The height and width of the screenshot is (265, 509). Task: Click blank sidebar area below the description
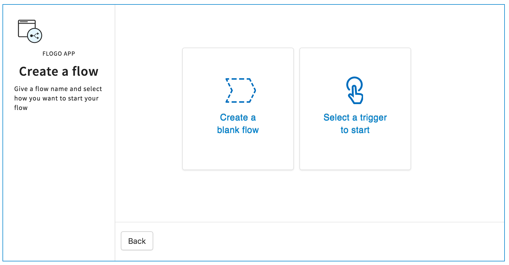click(59, 181)
